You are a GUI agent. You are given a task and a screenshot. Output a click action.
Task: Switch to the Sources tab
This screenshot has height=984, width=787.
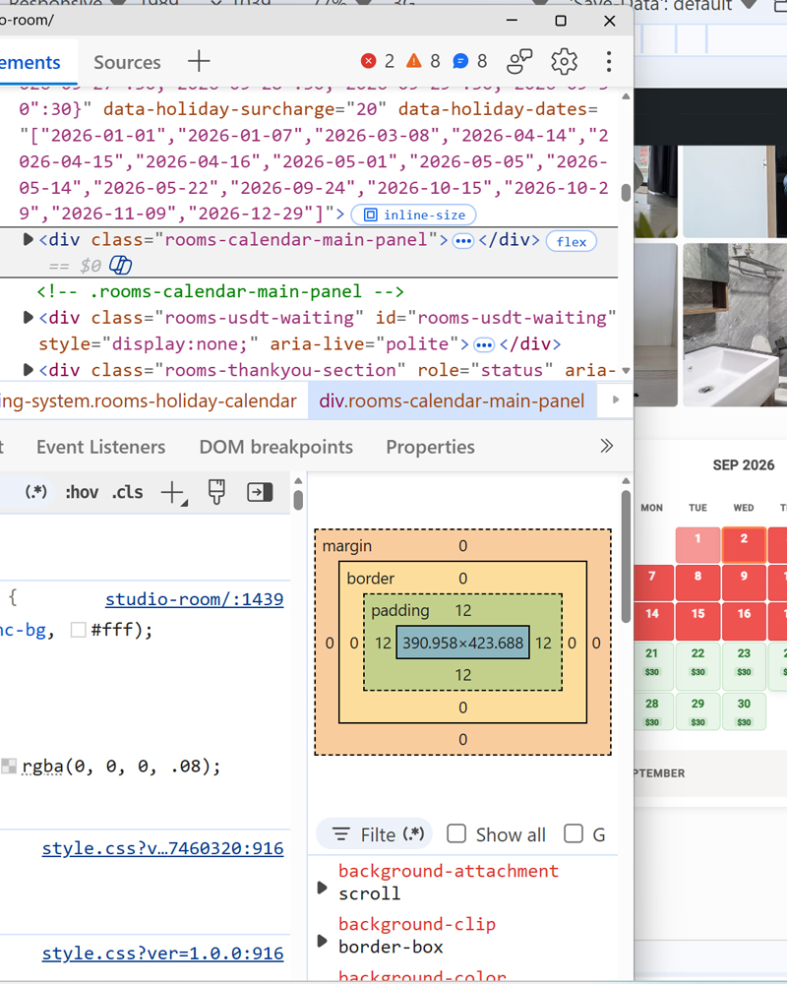[128, 62]
